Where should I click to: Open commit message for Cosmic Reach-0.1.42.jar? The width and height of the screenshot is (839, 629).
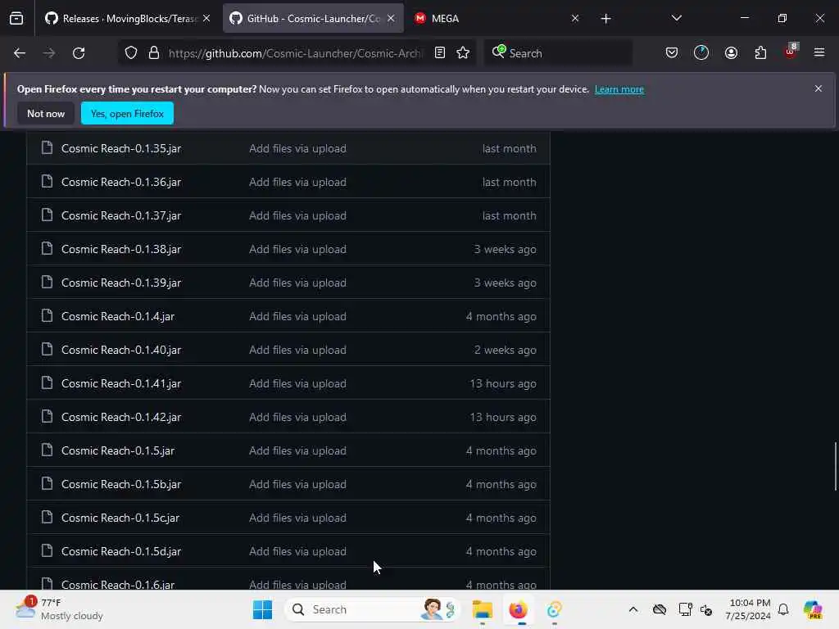297,417
